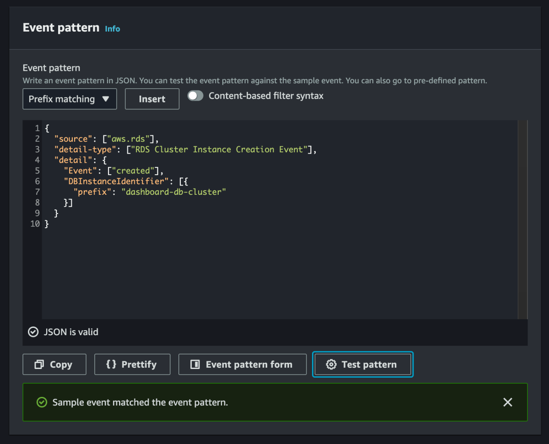Click the gear icon on Test pattern
The image size is (549, 444).
click(x=331, y=364)
